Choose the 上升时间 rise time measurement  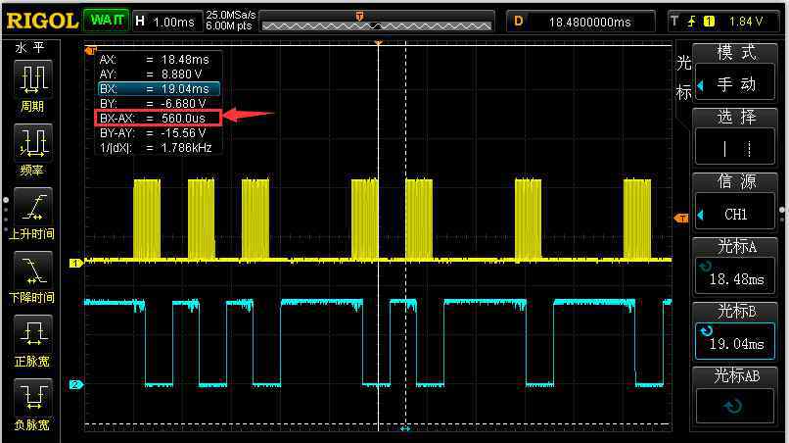point(32,207)
